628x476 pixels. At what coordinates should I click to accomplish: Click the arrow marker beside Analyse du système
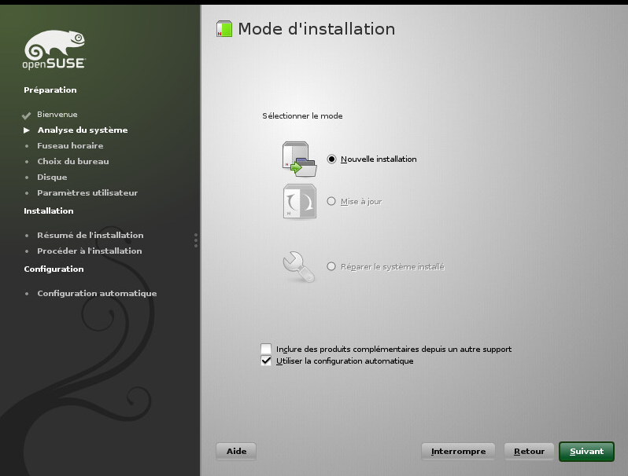point(27,130)
